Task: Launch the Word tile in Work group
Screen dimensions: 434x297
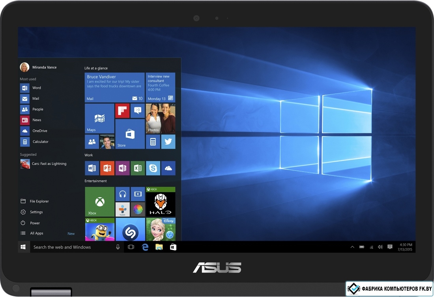Action: (x=92, y=168)
